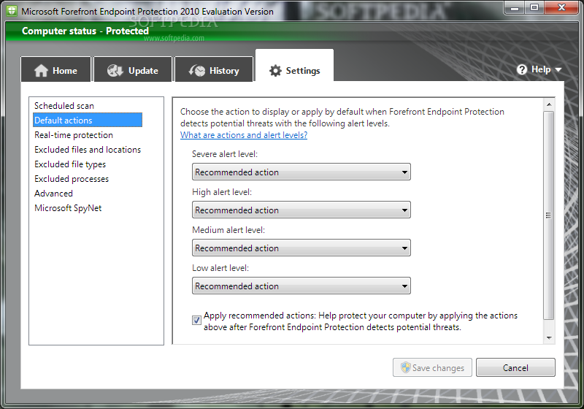Open Excluded processes settings
Screen dimensions: 584x409
click(x=72, y=179)
